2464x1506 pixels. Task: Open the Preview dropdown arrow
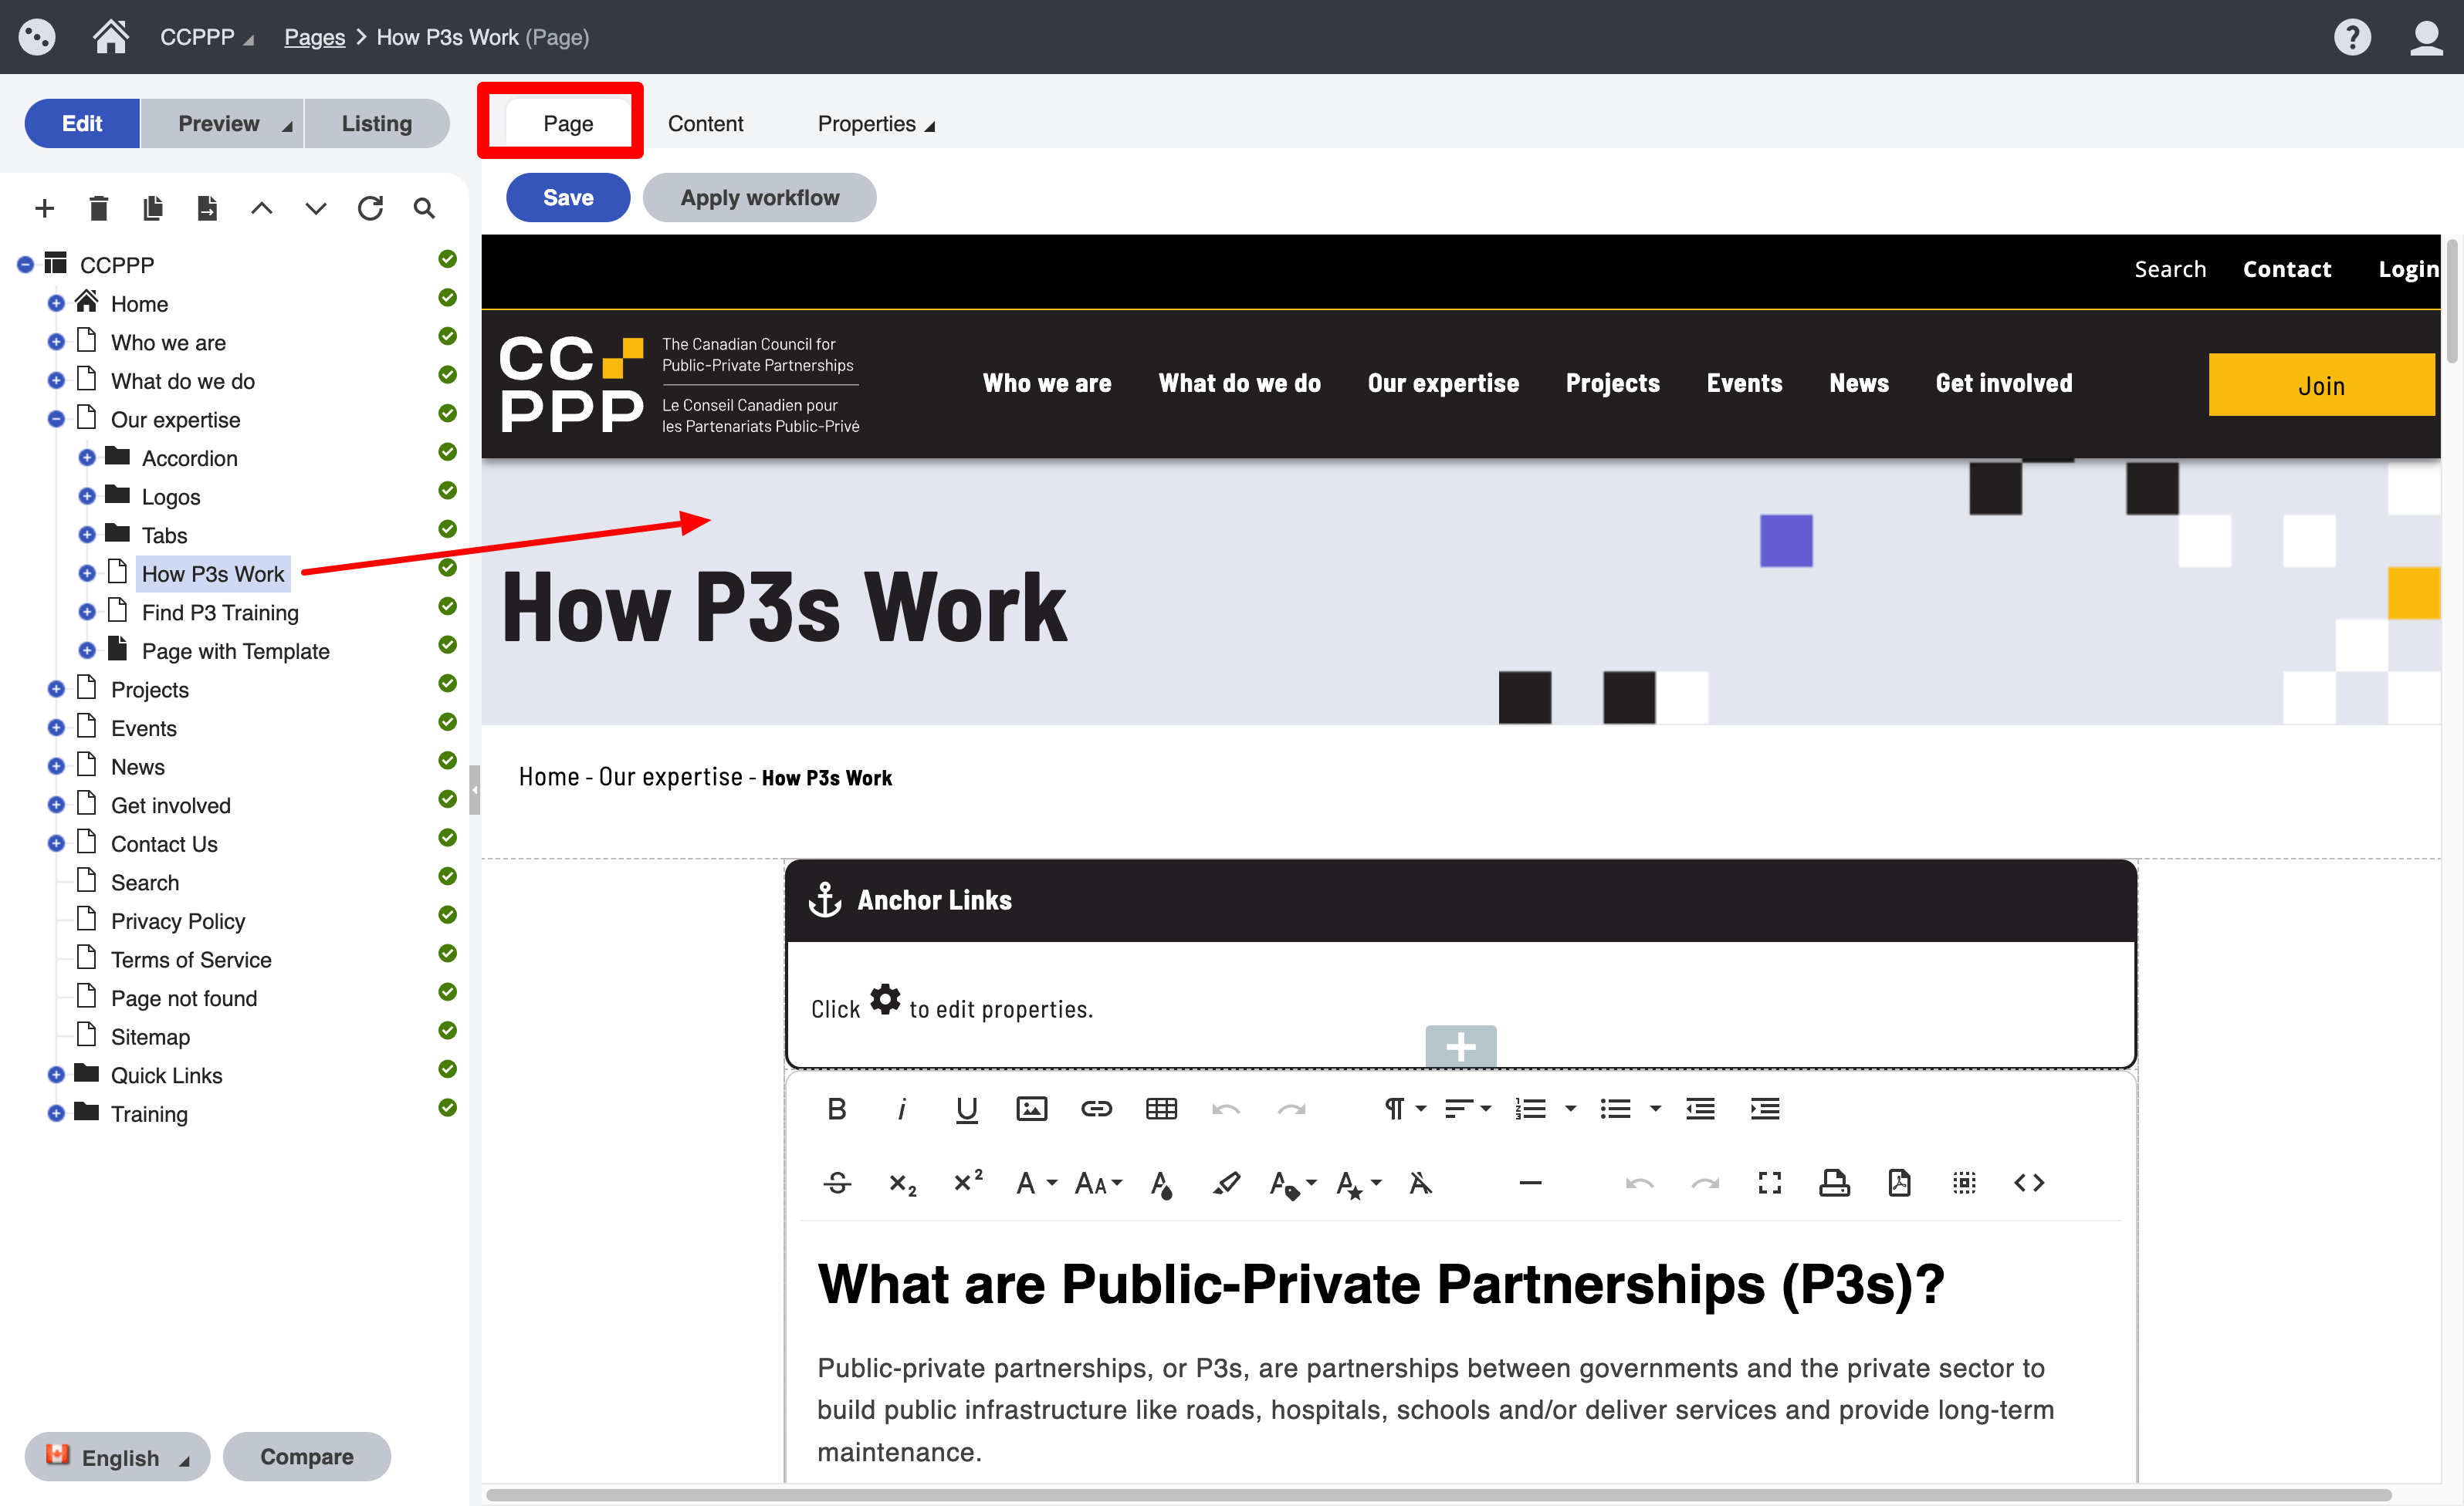coord(287,126)
